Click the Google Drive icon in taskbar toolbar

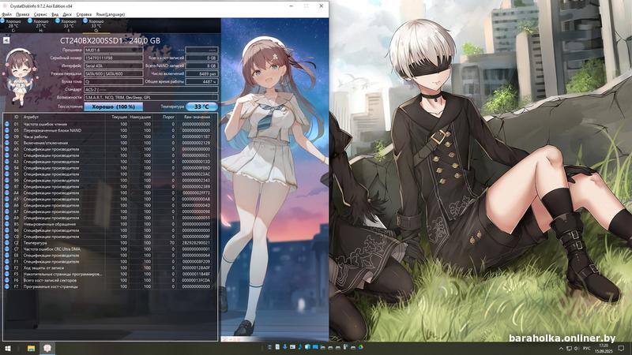tap(360, 347)
